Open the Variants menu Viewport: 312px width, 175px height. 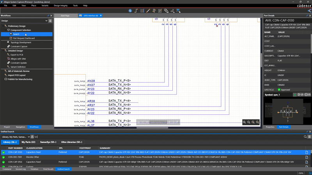45,5
